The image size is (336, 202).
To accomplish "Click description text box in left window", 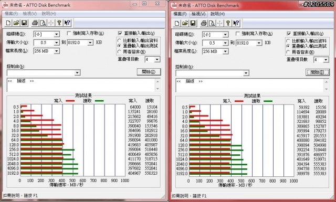I will coord(81,85).
